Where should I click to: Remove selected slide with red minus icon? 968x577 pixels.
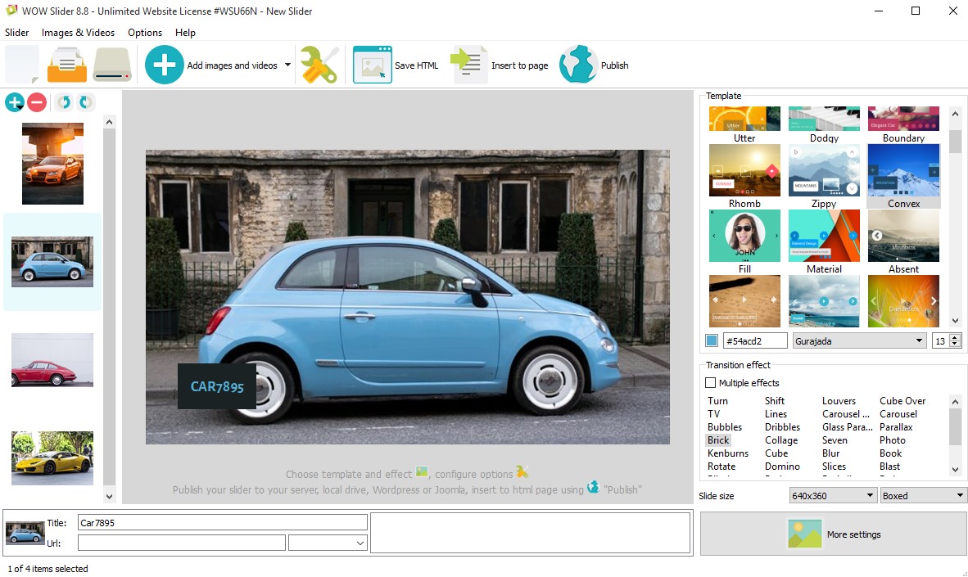37,102
